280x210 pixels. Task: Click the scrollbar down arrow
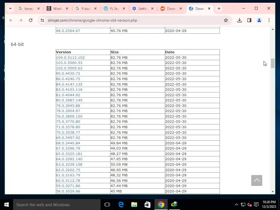tap(273, 192)
